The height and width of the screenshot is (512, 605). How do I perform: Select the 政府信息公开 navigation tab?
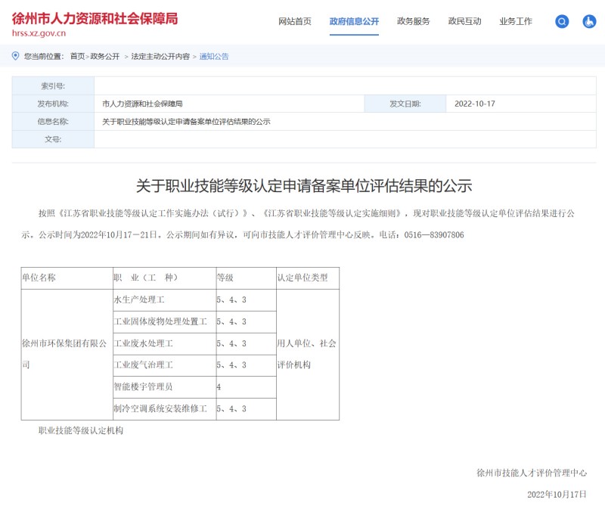coord(354,22)
